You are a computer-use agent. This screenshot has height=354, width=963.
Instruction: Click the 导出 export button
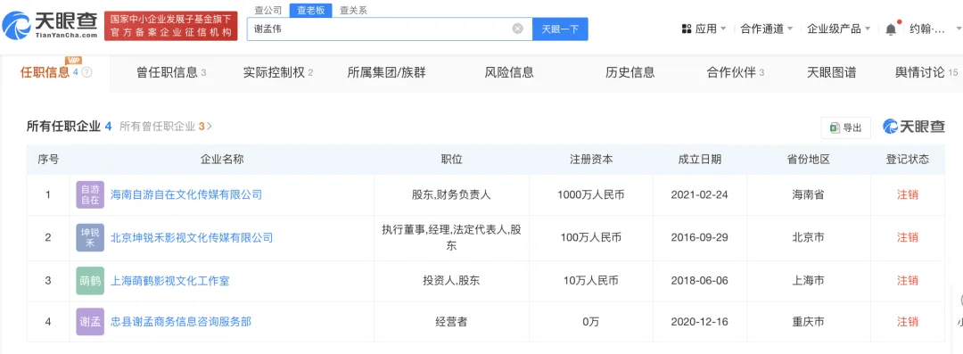(x=845, y=128)
